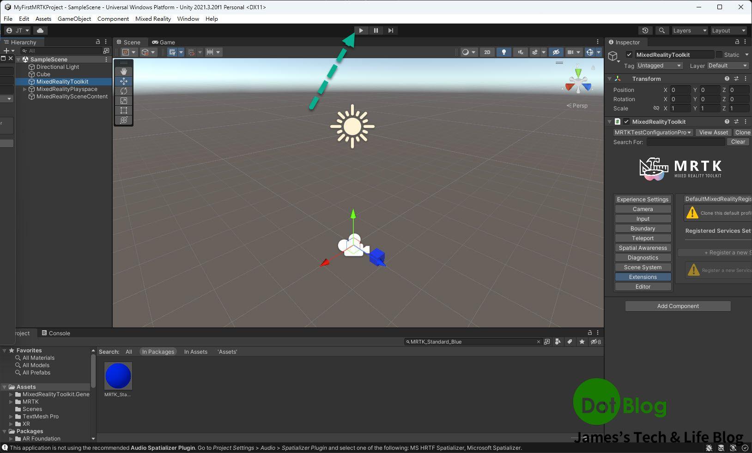Open search by type filter icon
The height and width of the screenshot is (453, 752).
558,342
